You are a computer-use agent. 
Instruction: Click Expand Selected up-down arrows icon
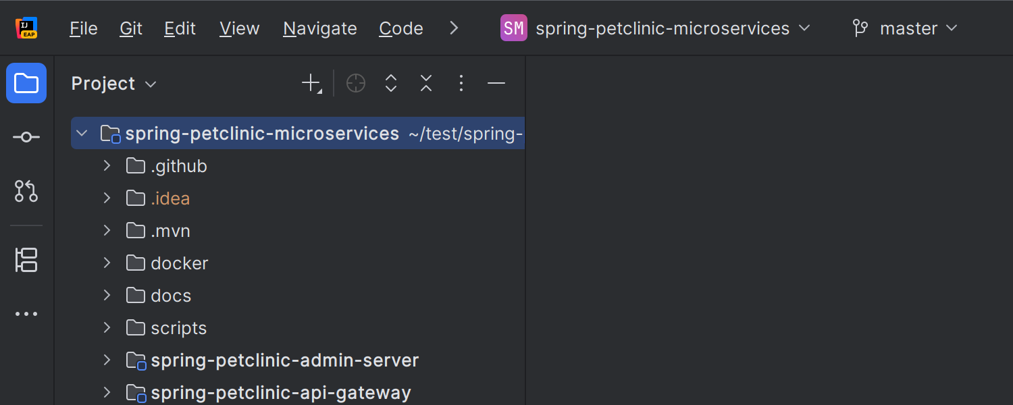point(391,83)
